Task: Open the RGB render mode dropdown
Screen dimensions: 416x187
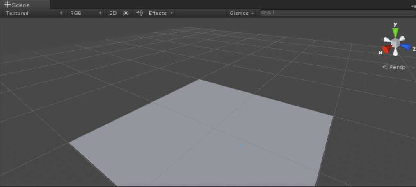Action: tap(86, 13)
